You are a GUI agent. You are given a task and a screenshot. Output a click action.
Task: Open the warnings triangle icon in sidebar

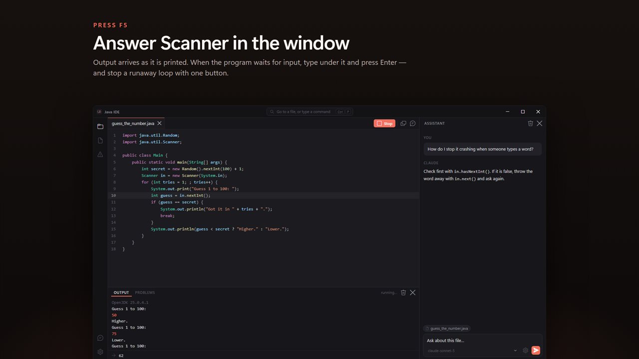pyautogui.click(x=100, y=155)
